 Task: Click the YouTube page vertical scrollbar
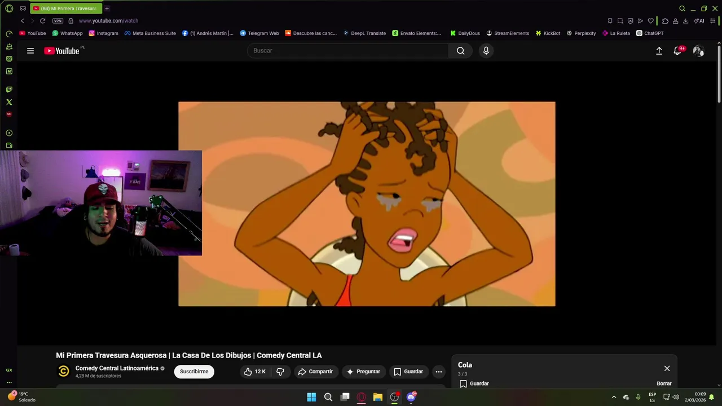719,73
